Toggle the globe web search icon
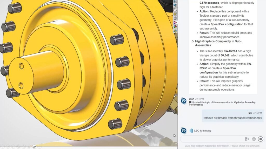The height and width of the screenshot is (149, 266). click(254, 139)
